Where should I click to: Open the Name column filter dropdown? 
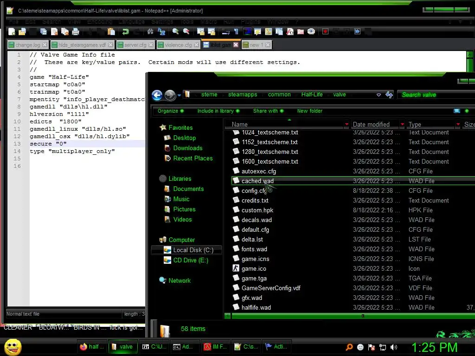347,124
